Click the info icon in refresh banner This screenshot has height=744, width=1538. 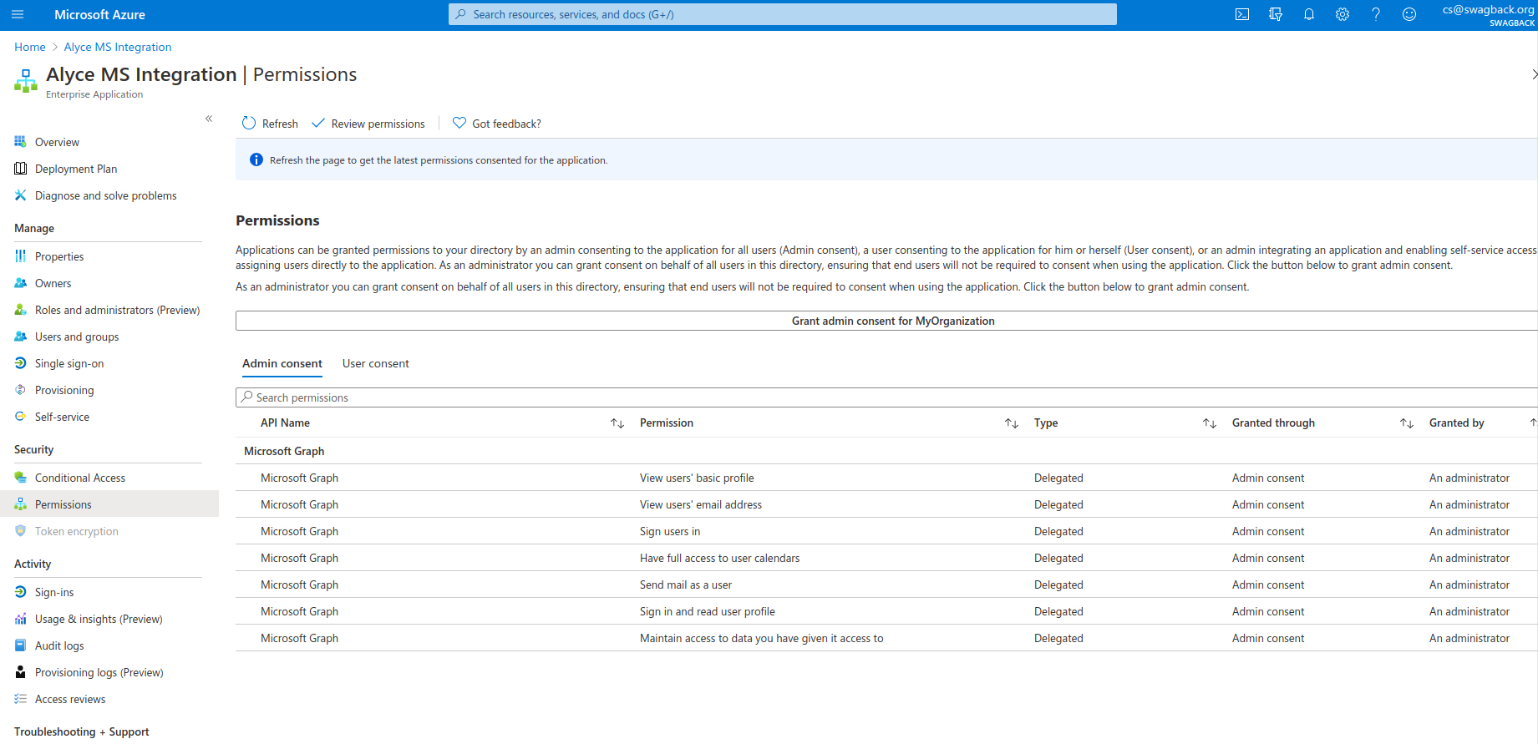pos(256,159)
